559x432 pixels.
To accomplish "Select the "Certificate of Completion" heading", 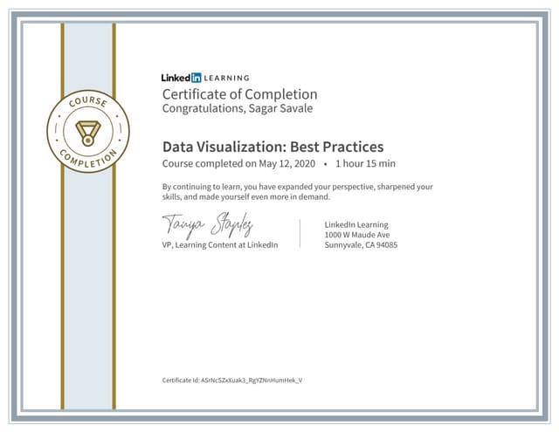I will click(x=240, y=94).
